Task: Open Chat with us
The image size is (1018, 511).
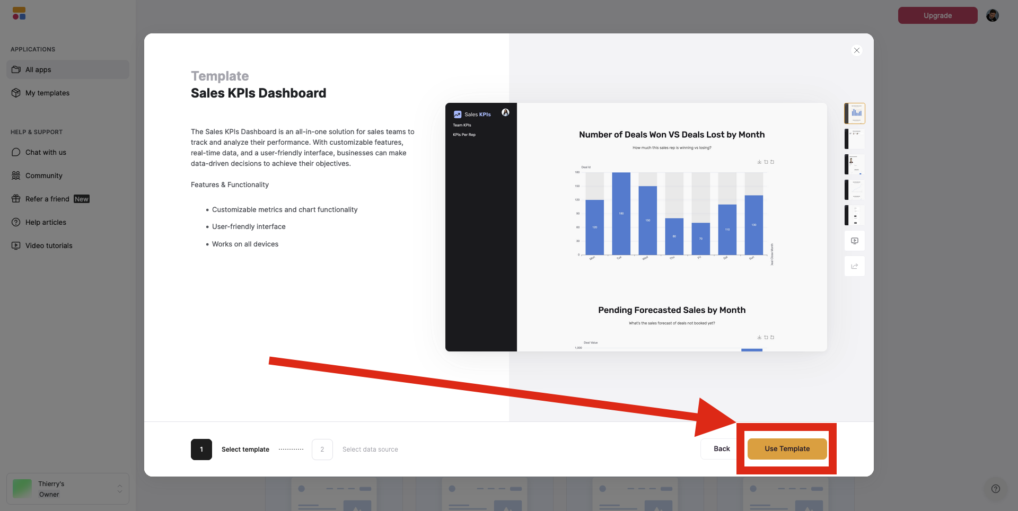Action: (68, 152)
